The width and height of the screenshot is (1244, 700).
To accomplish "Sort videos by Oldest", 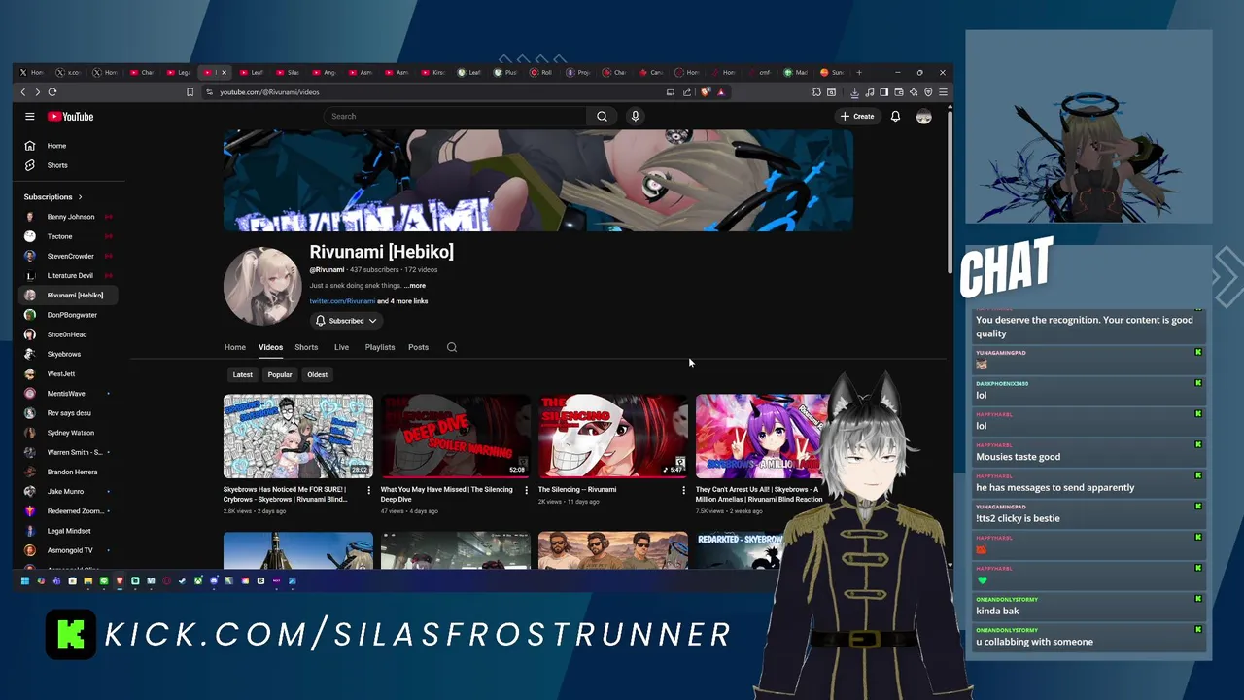I will pos(318,374).
